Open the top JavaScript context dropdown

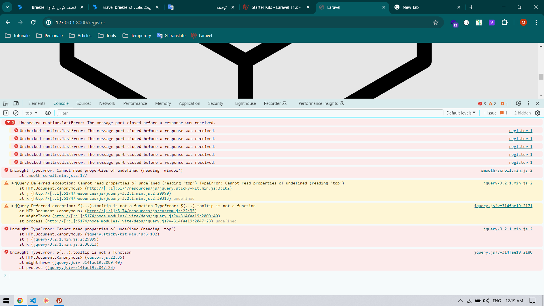(31, 113)
